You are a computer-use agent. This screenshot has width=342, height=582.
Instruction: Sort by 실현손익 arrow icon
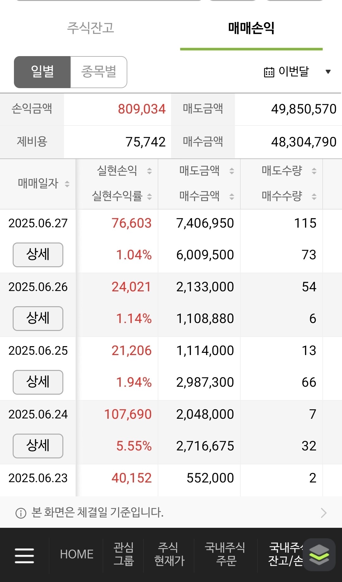tap(149, 171)
